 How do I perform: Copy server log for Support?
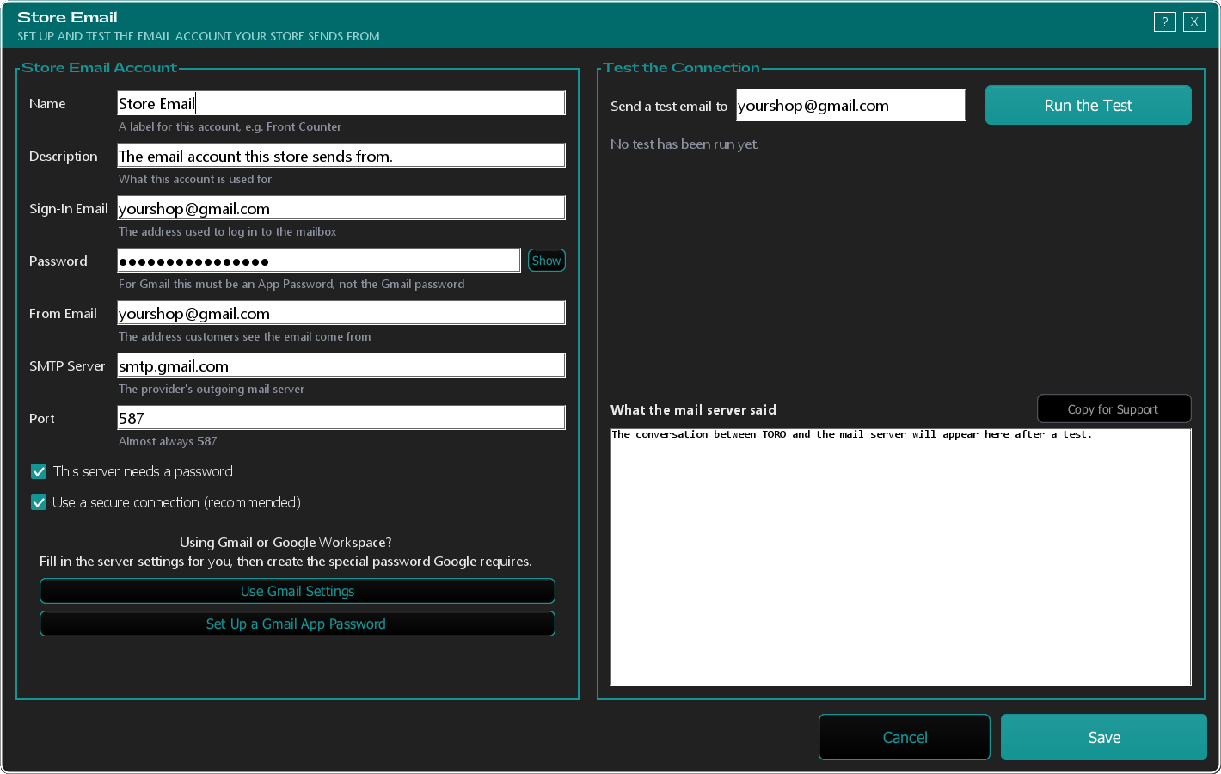[x=1114, y=408]
